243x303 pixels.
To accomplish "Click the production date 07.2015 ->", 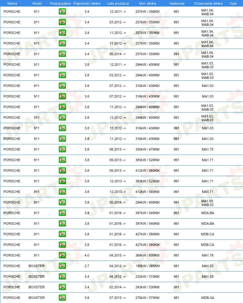I will tap(117, 298).
